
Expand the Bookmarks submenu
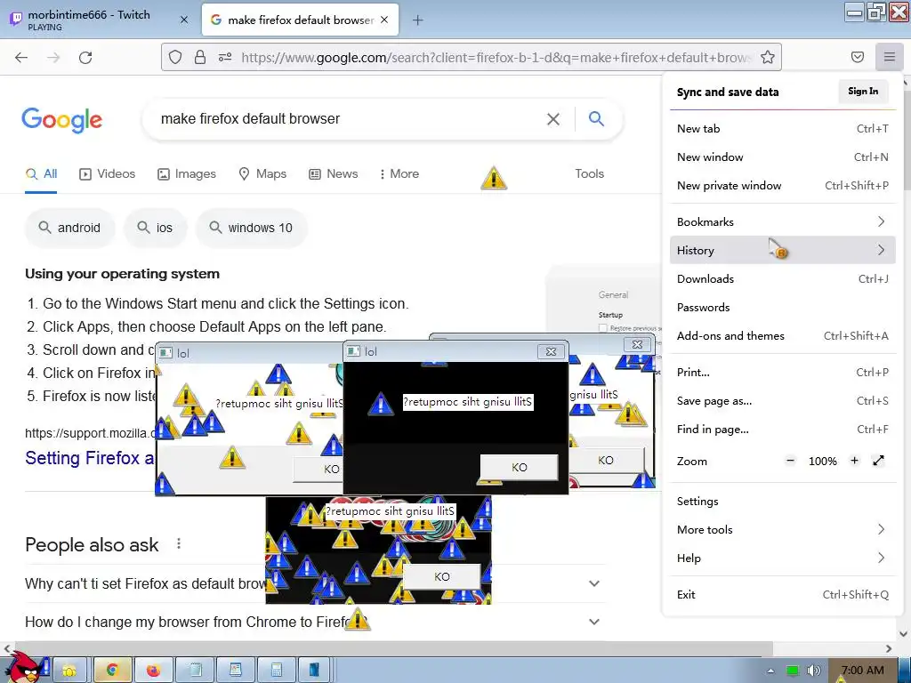click(782, 221)
